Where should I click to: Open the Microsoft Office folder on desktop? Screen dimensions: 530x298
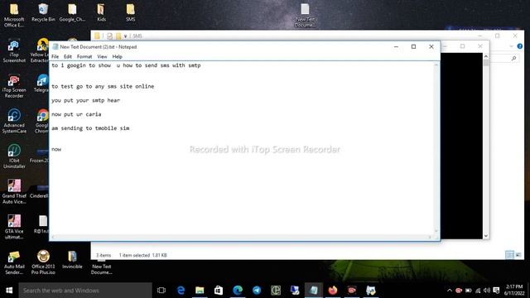(x=14, y=15)
